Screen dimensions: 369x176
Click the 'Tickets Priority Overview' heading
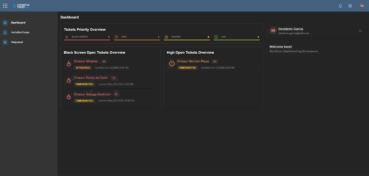[x=85, y=30]
